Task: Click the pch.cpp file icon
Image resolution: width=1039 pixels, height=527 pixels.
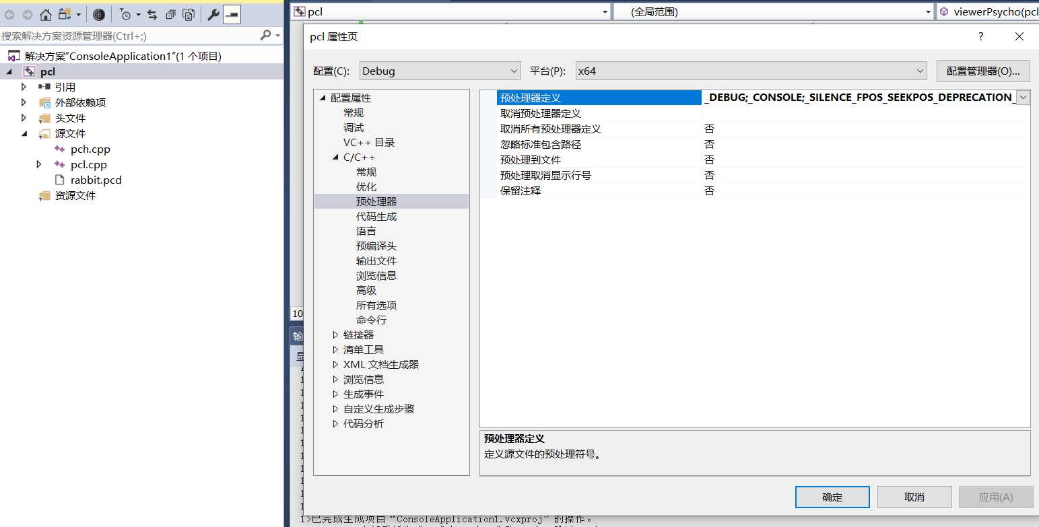Action: [60, 149]
